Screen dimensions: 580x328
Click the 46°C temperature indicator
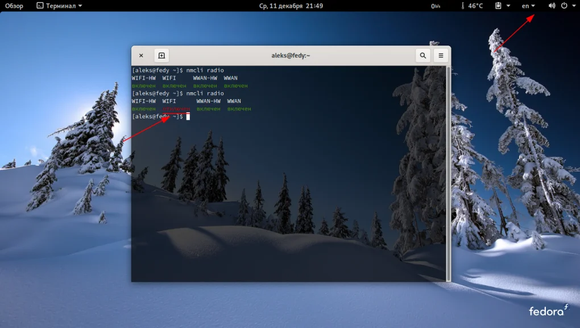point(471,6)
